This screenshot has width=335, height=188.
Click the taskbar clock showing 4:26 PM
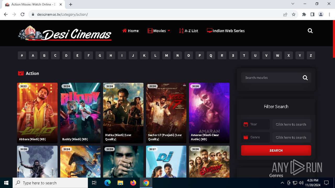tap(312, 183)
